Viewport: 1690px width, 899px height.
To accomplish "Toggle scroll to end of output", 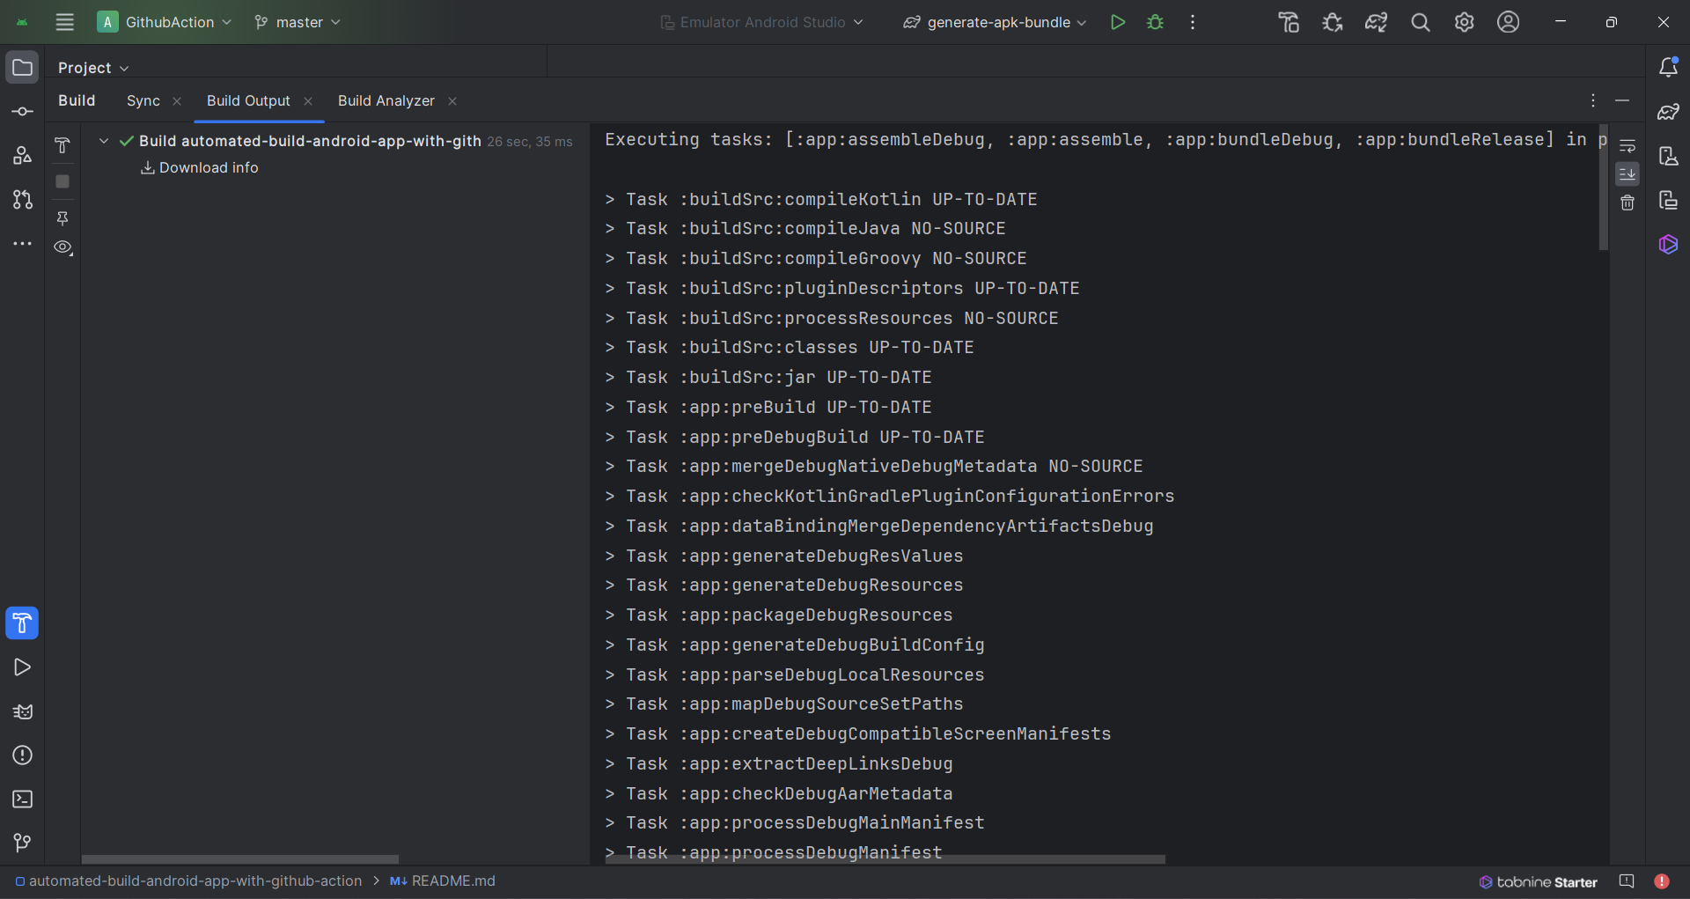I will click(x=1628, y=174).
